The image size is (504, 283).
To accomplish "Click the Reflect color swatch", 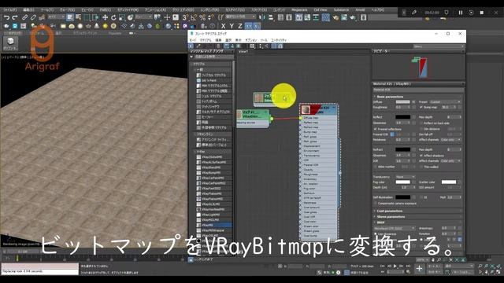I will tap(402, 117).
